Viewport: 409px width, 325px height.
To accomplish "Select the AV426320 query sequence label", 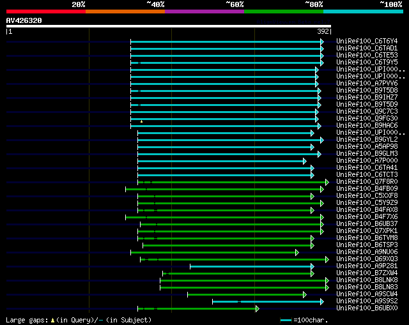I will click(24, 20).
